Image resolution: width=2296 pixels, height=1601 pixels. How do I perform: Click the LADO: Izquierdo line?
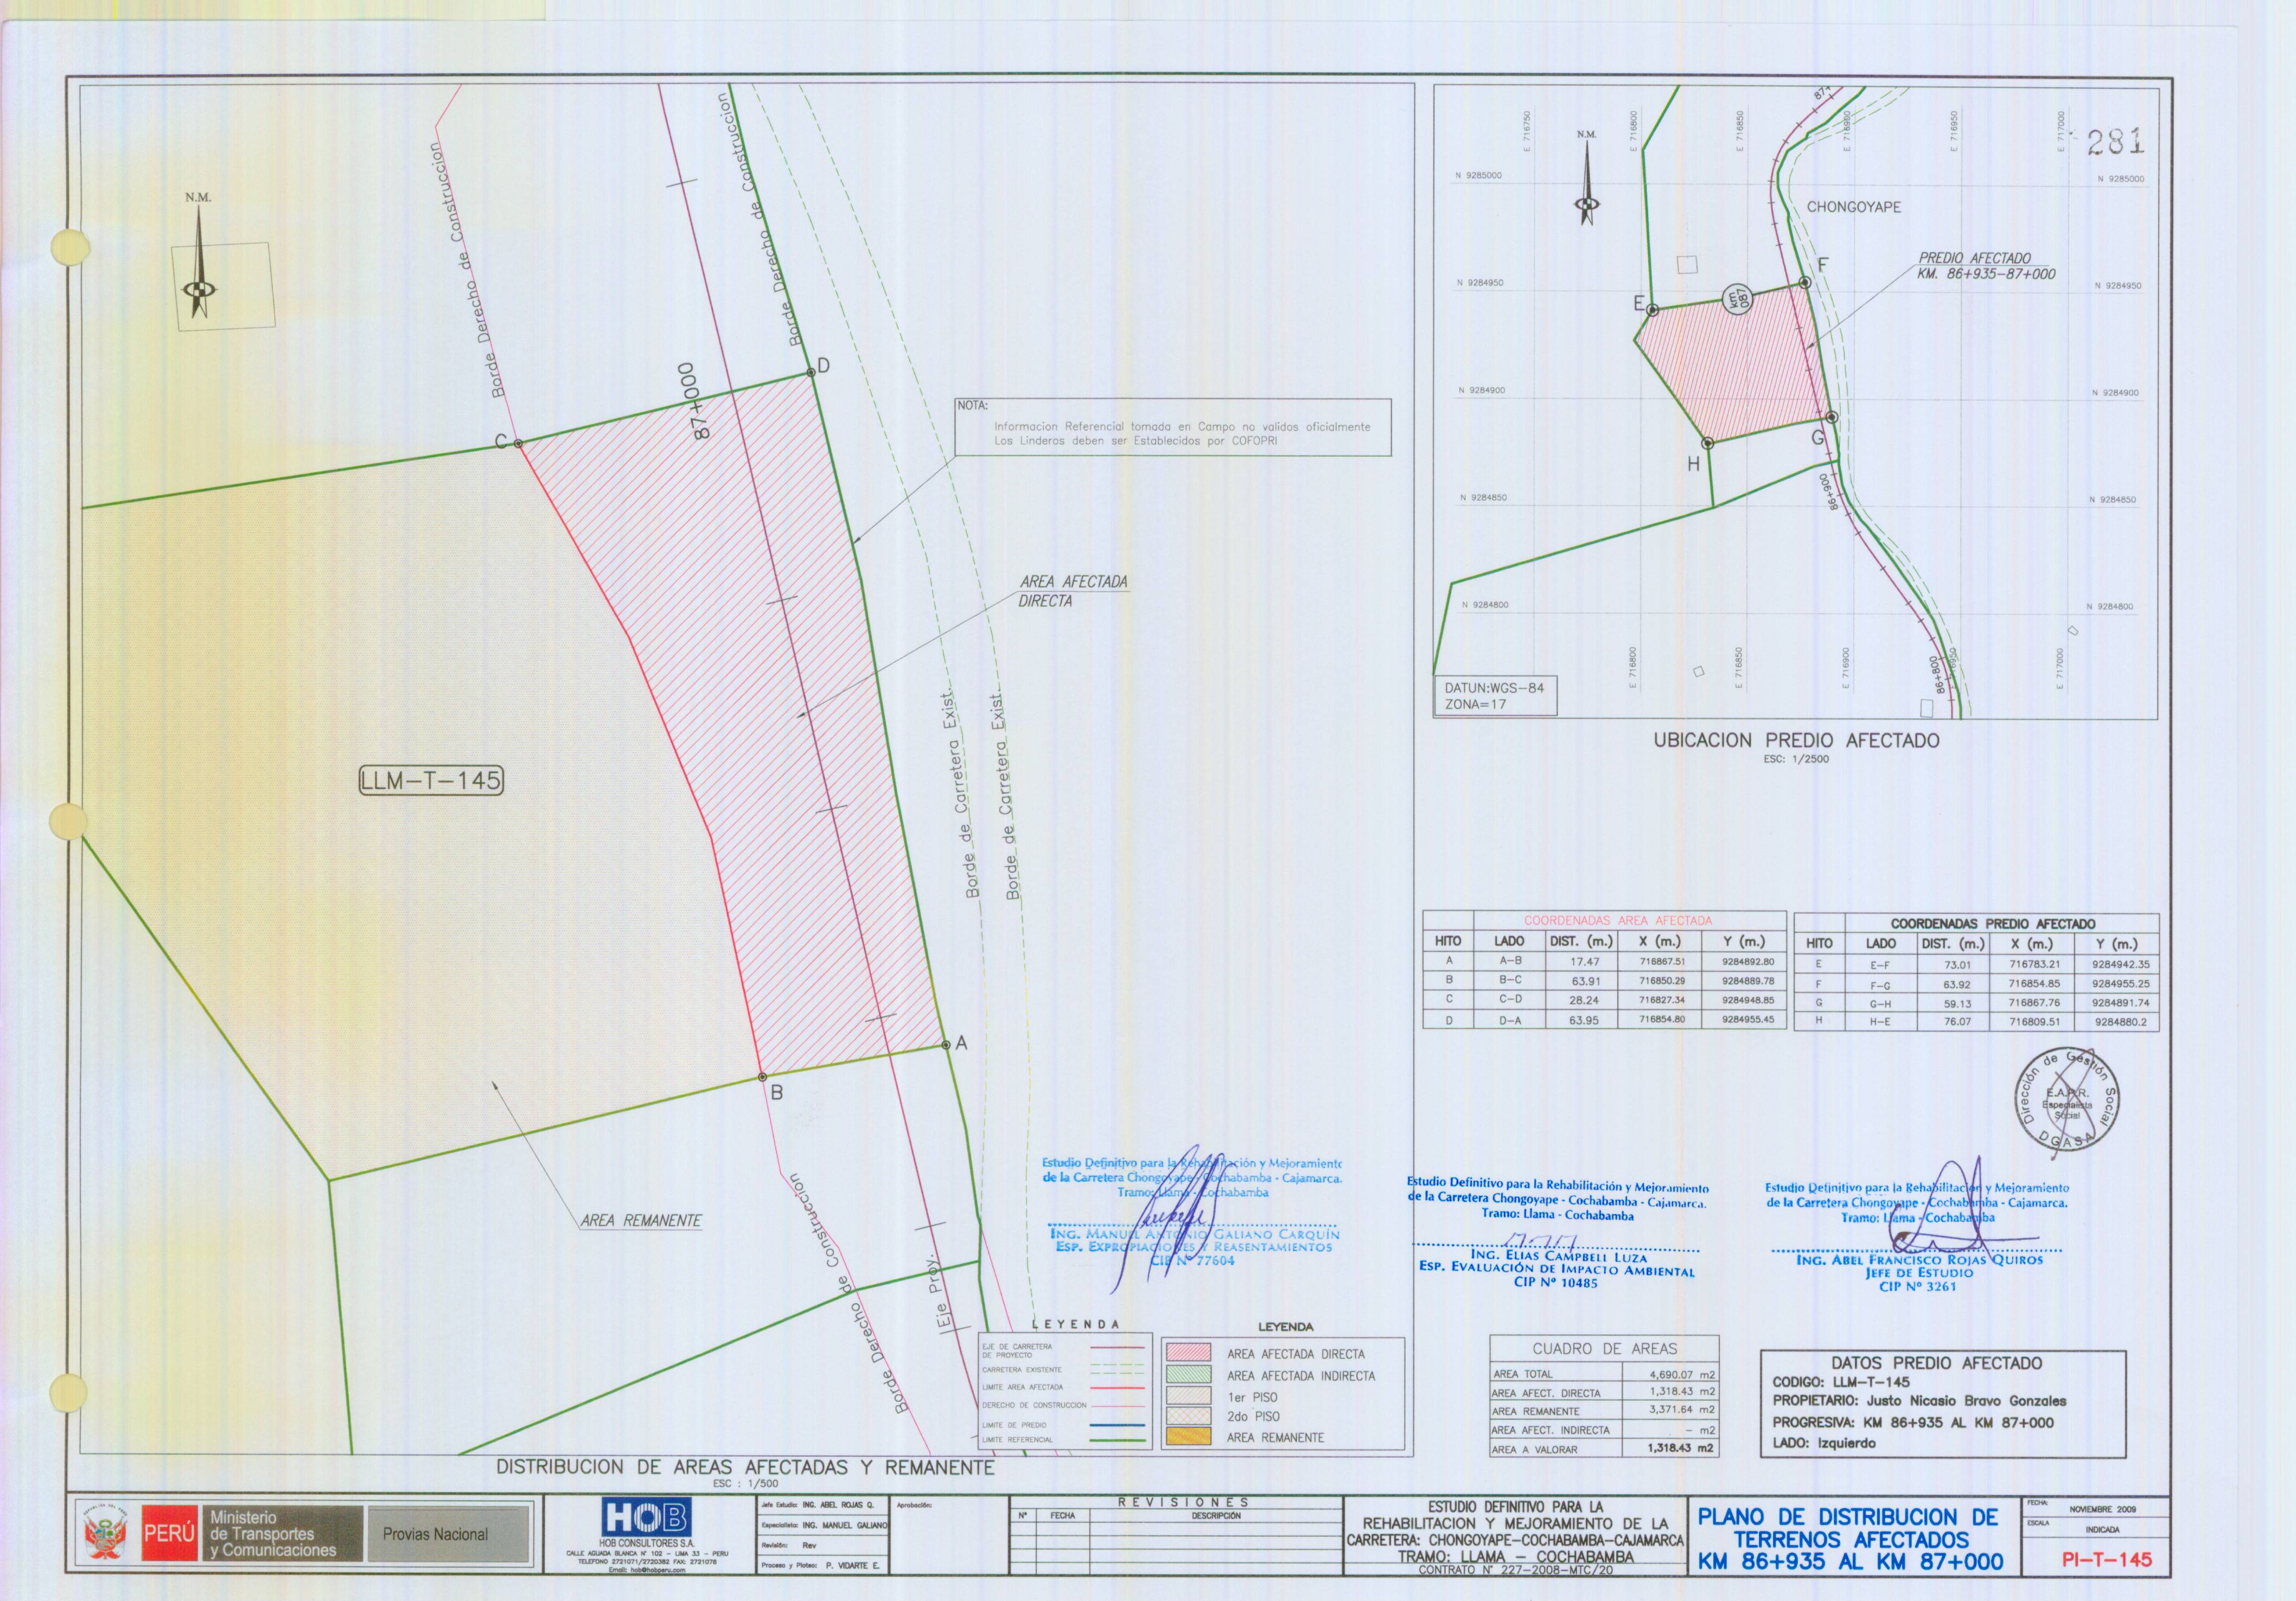coord(1824,1443)
